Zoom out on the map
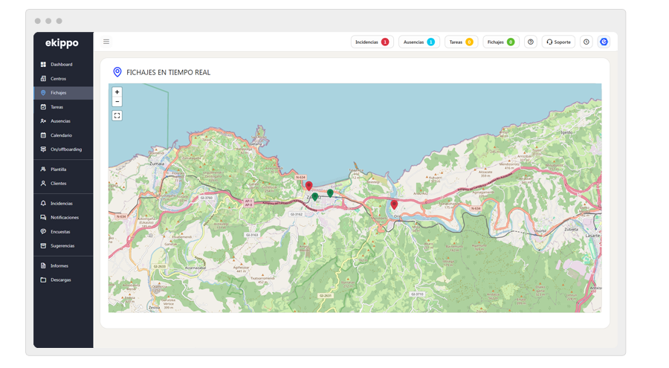Image resolution: width=669 pixels, height=368 pixels. click(x=117, y=102)
